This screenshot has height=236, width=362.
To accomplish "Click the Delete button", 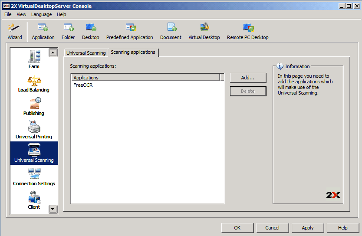I will click(x=248, y=91).
